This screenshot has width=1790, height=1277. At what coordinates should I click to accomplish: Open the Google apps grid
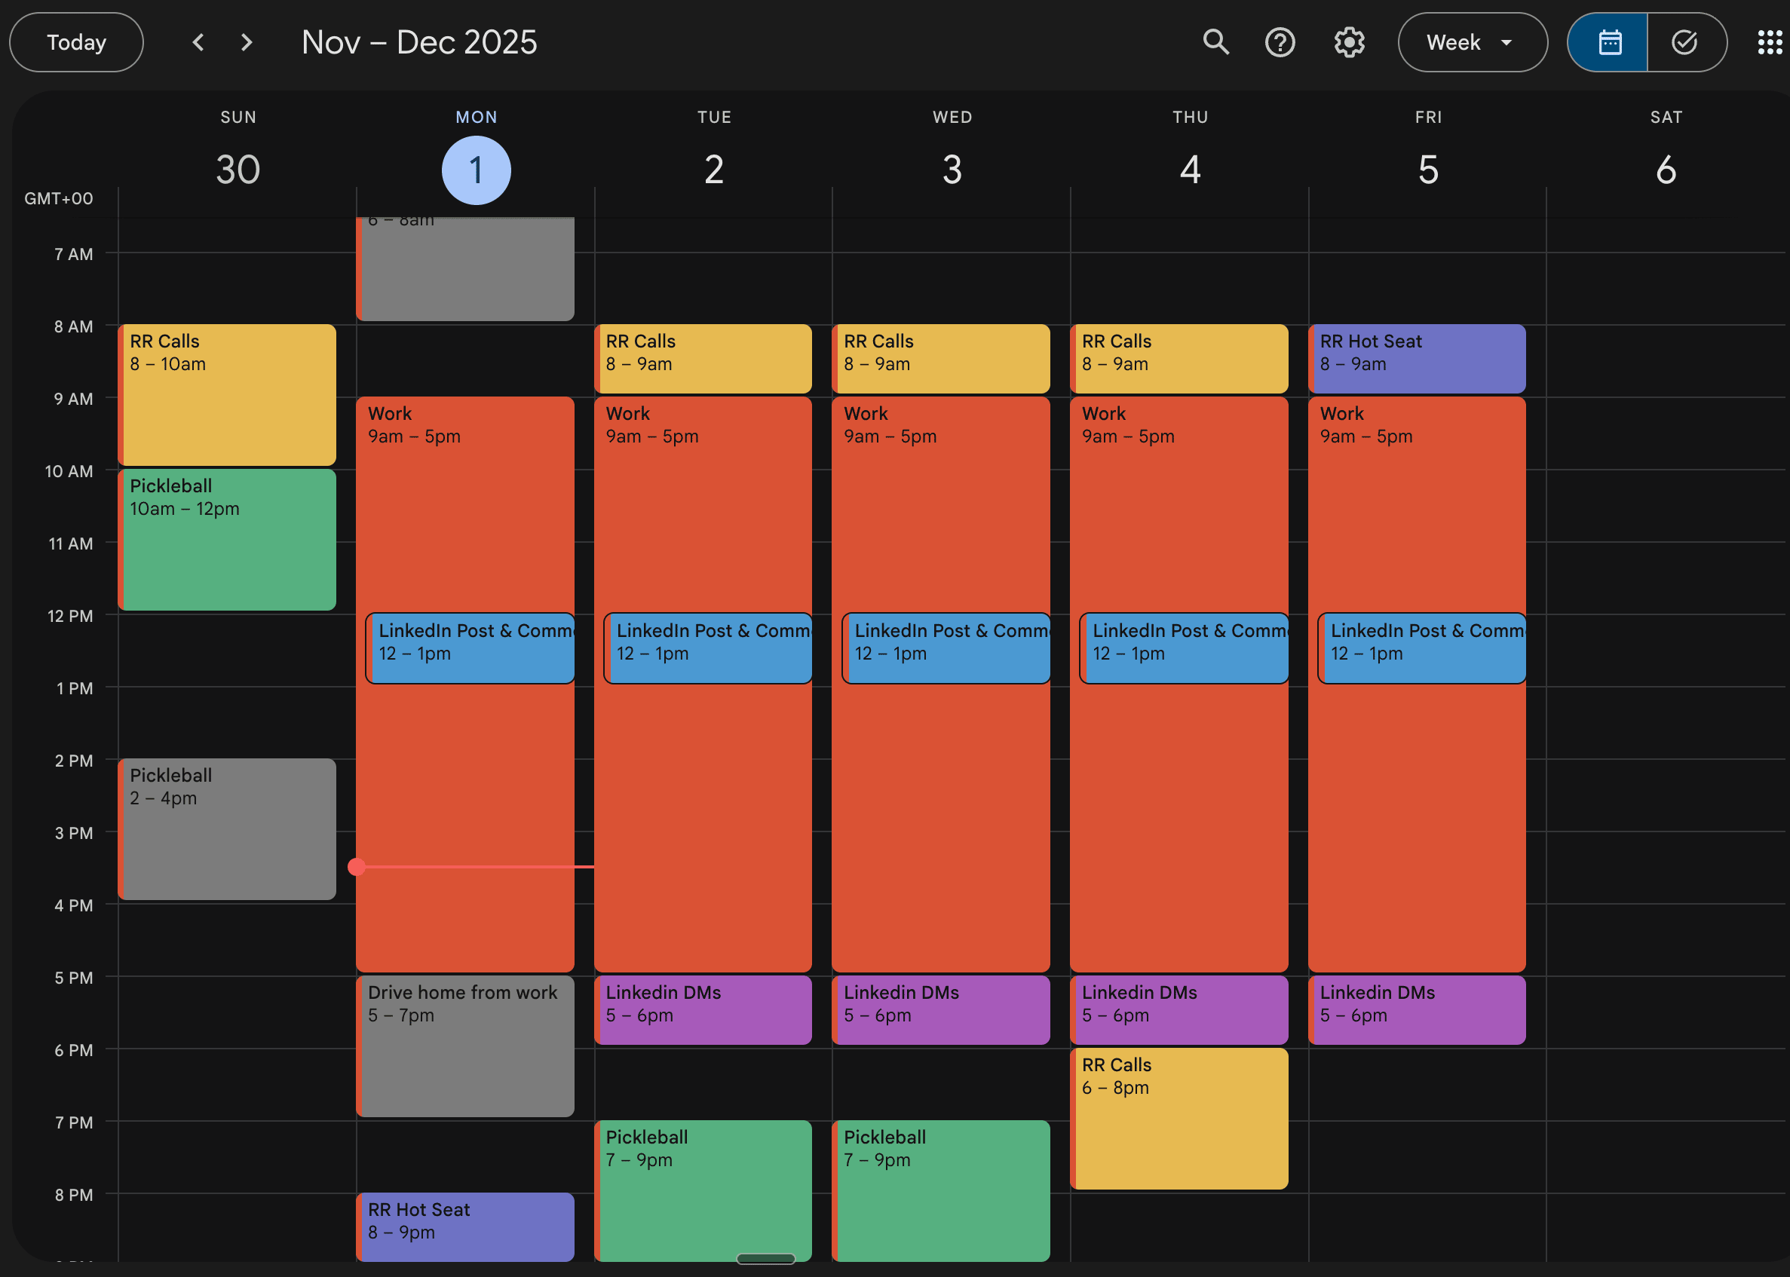point(1770,41)
